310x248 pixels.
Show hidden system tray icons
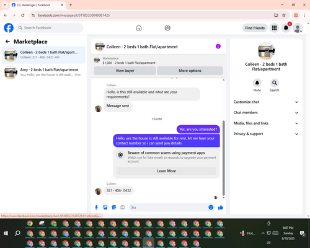coord(263,233)
